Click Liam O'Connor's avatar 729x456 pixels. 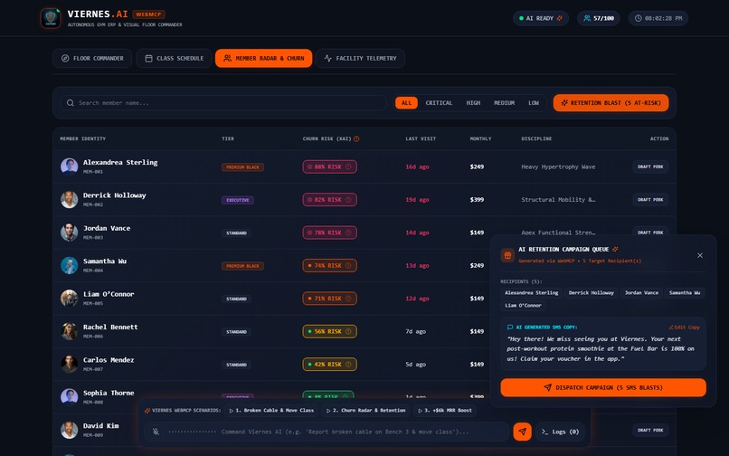click(x=70, y=299)
